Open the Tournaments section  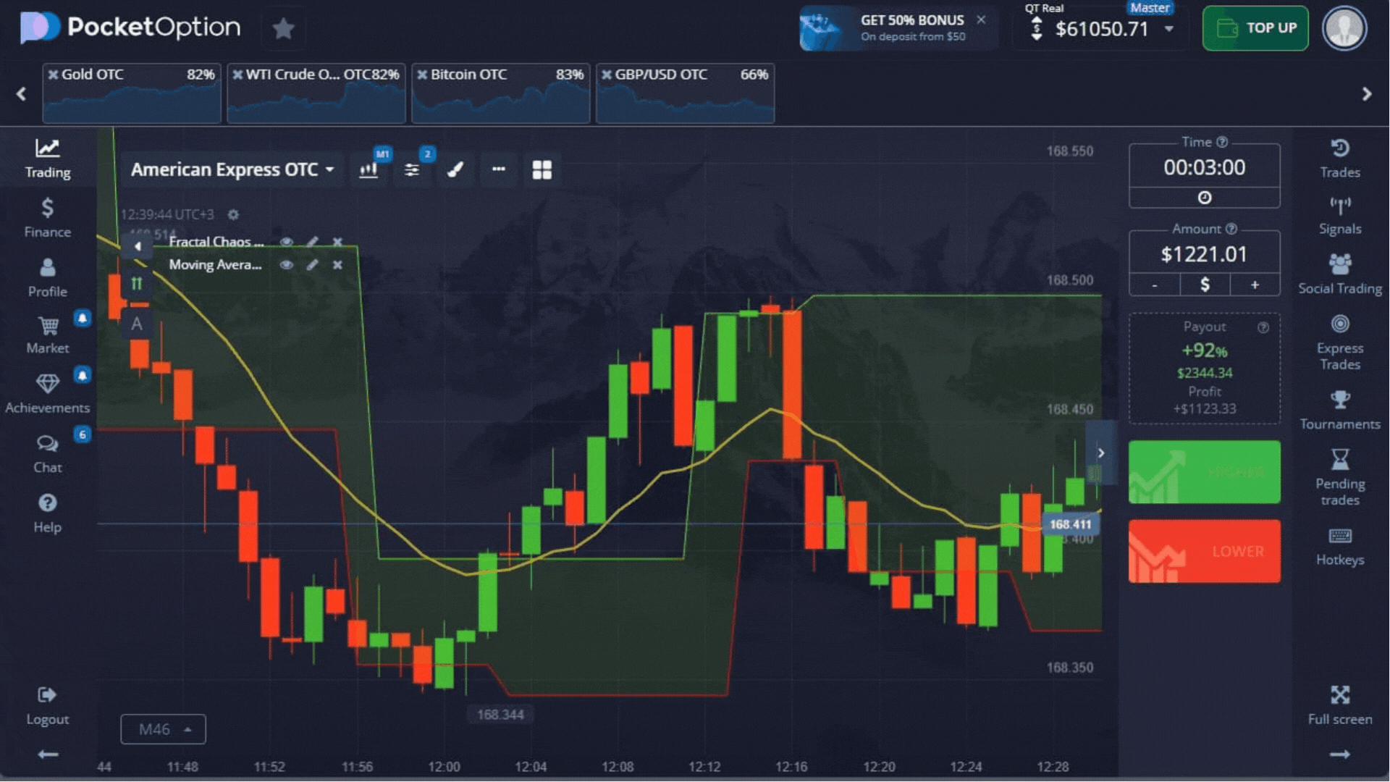coord(1339,410)
